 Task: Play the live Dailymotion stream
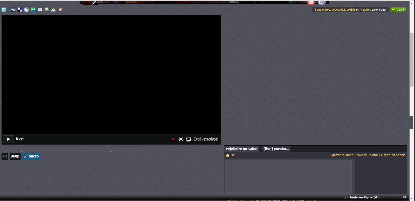tap(9, 139)
